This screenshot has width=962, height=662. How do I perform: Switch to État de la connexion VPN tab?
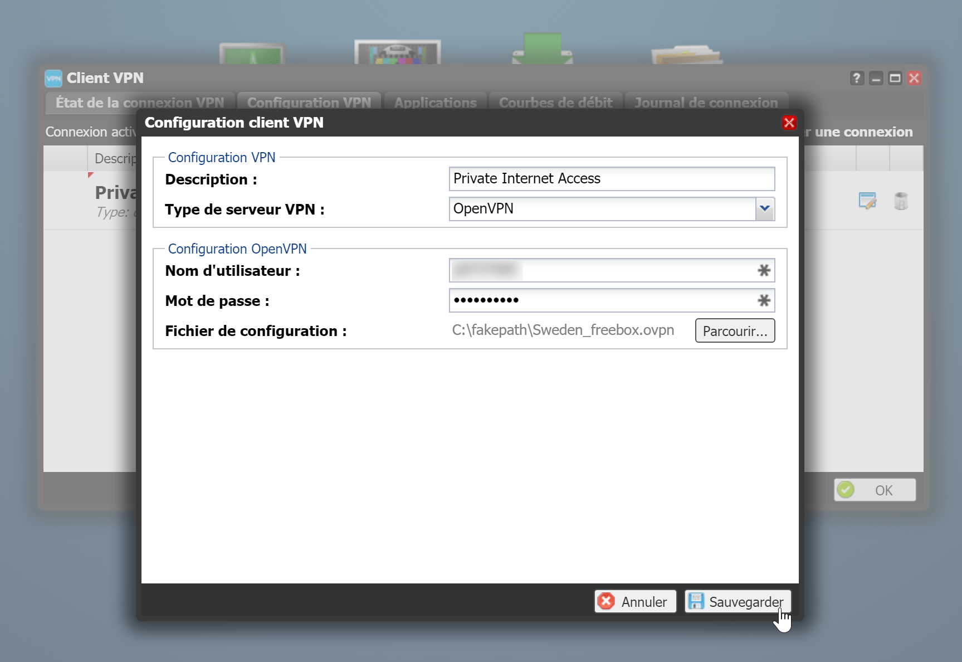(140, 103)
